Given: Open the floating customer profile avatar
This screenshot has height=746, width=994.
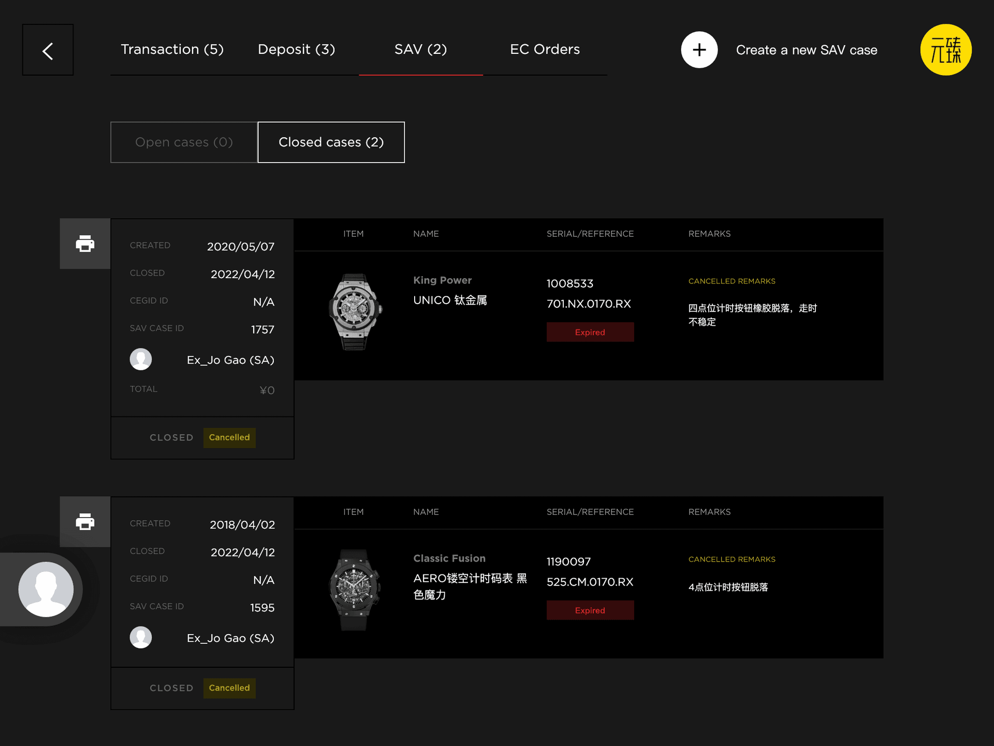Looking at the screenshot, I should pyautogui.click(x=46, y=589).
